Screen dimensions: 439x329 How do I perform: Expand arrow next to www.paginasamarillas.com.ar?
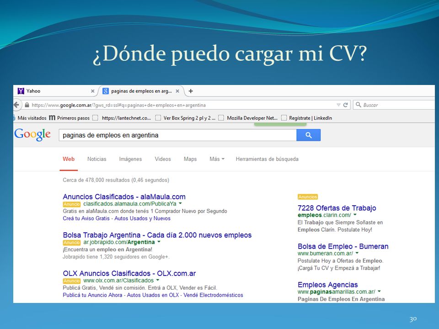point(379,292)
